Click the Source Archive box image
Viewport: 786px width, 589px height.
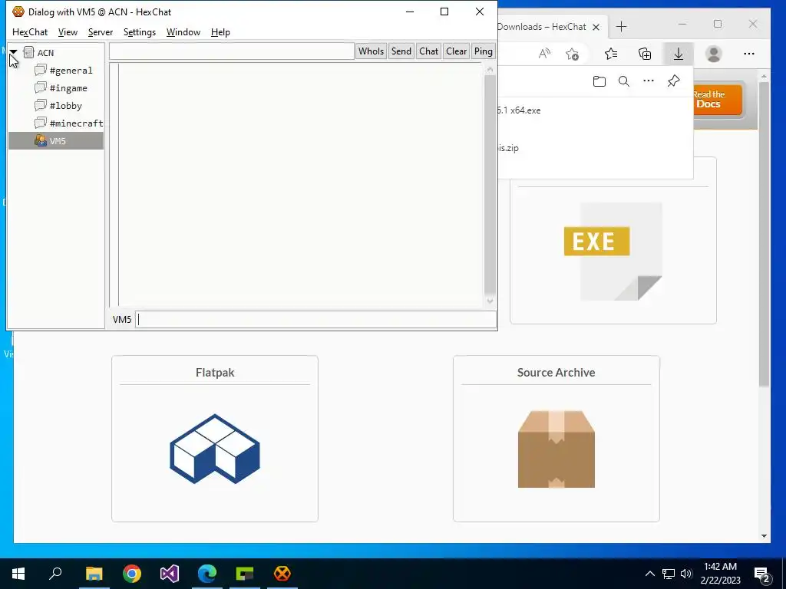[556, 449]
